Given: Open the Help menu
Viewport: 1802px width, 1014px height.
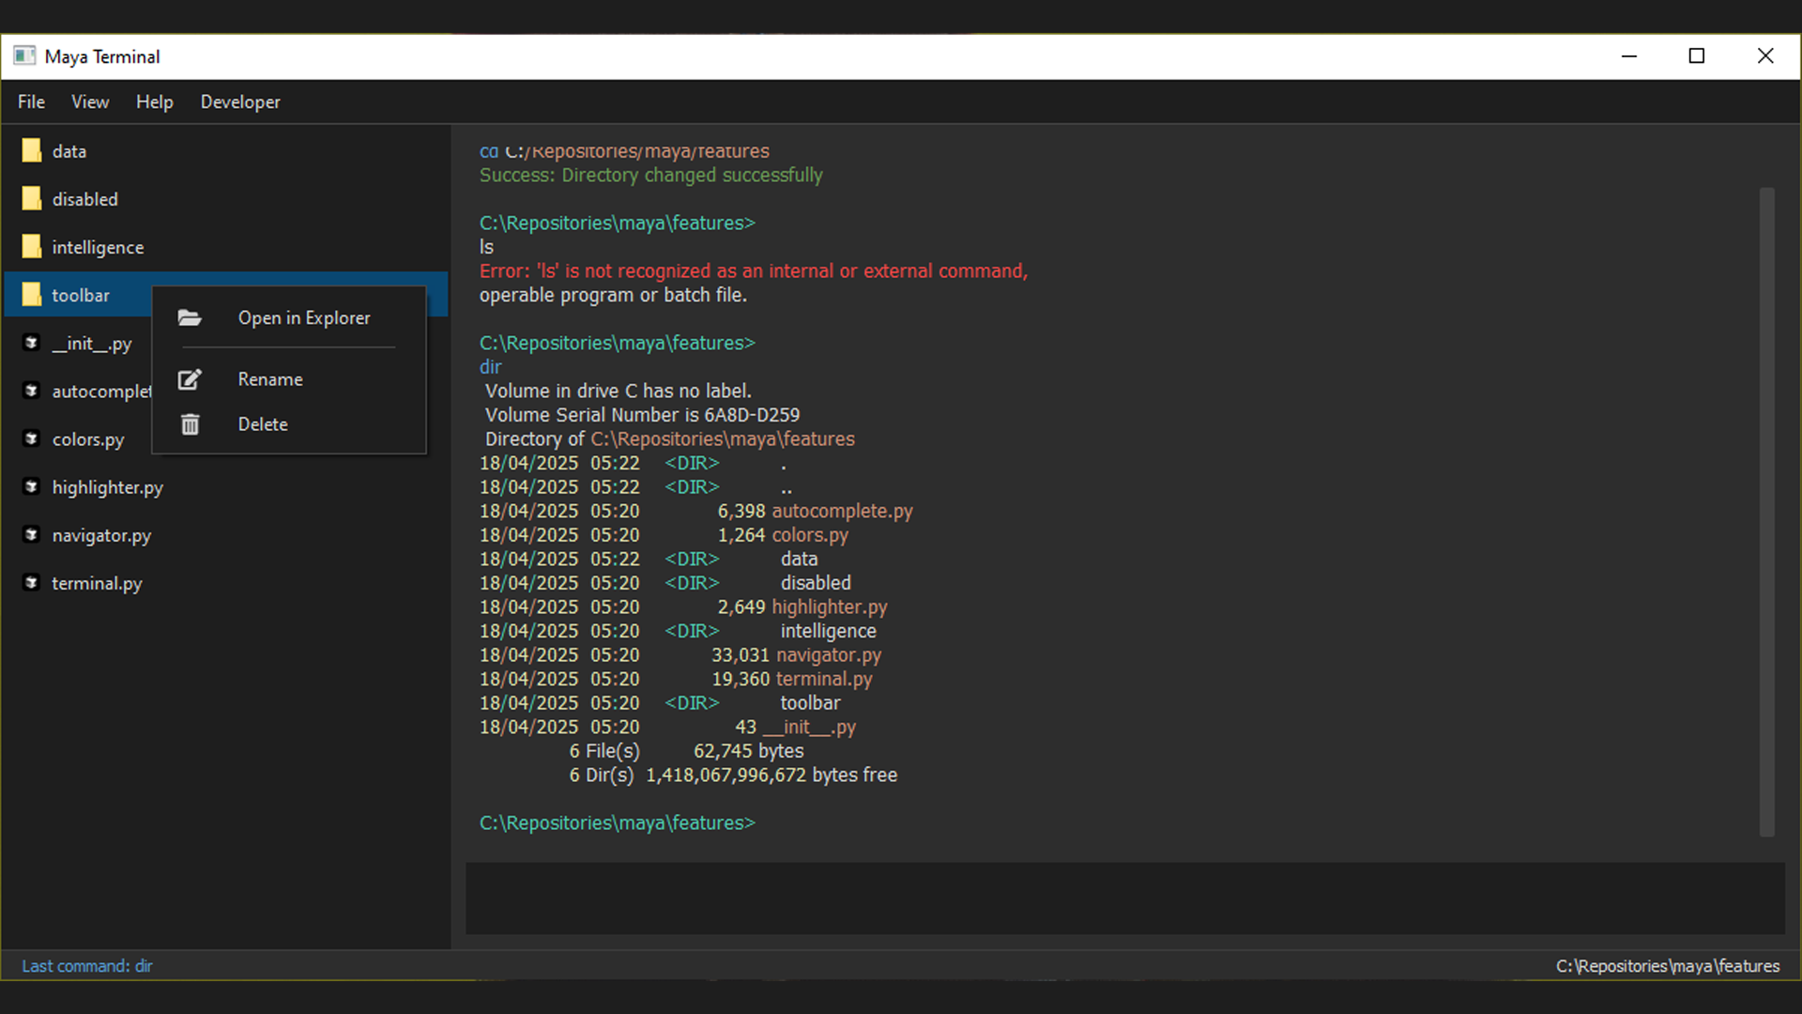Looking at the screenshot, I should (x=155, y=101).
